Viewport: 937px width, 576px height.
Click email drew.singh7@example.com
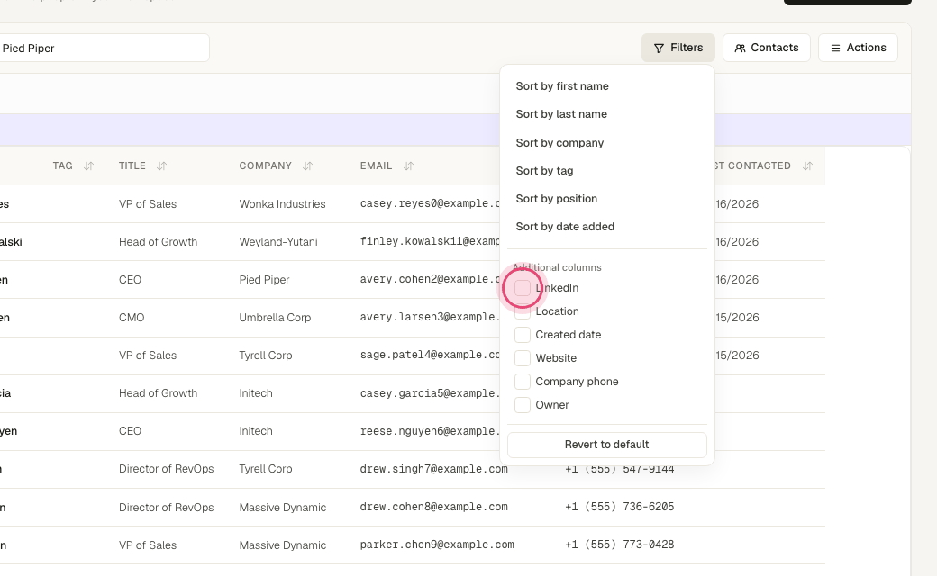pos(434,469)
